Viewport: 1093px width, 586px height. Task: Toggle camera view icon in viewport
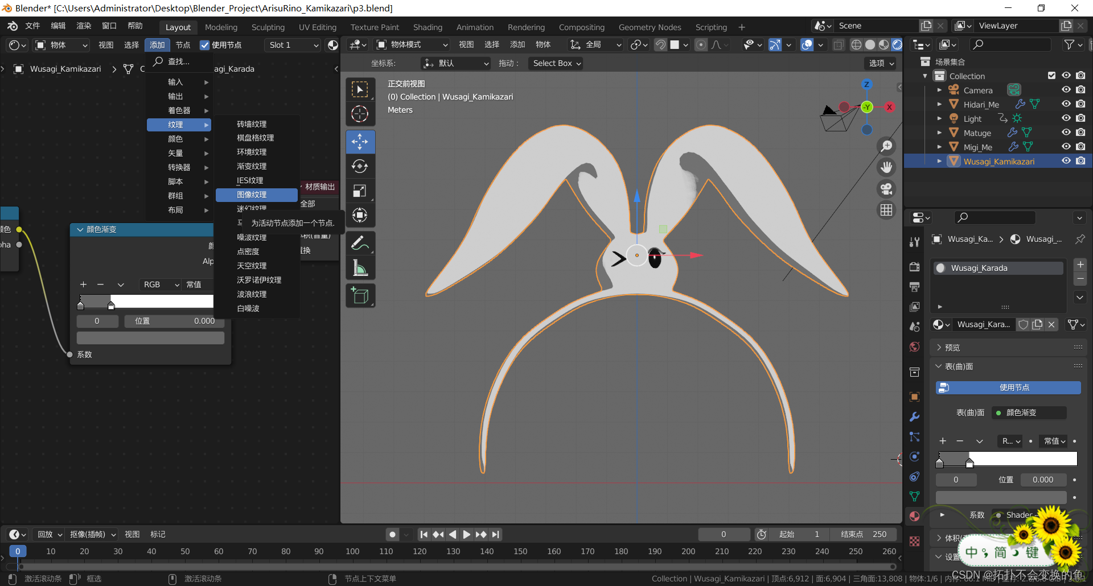886,189
